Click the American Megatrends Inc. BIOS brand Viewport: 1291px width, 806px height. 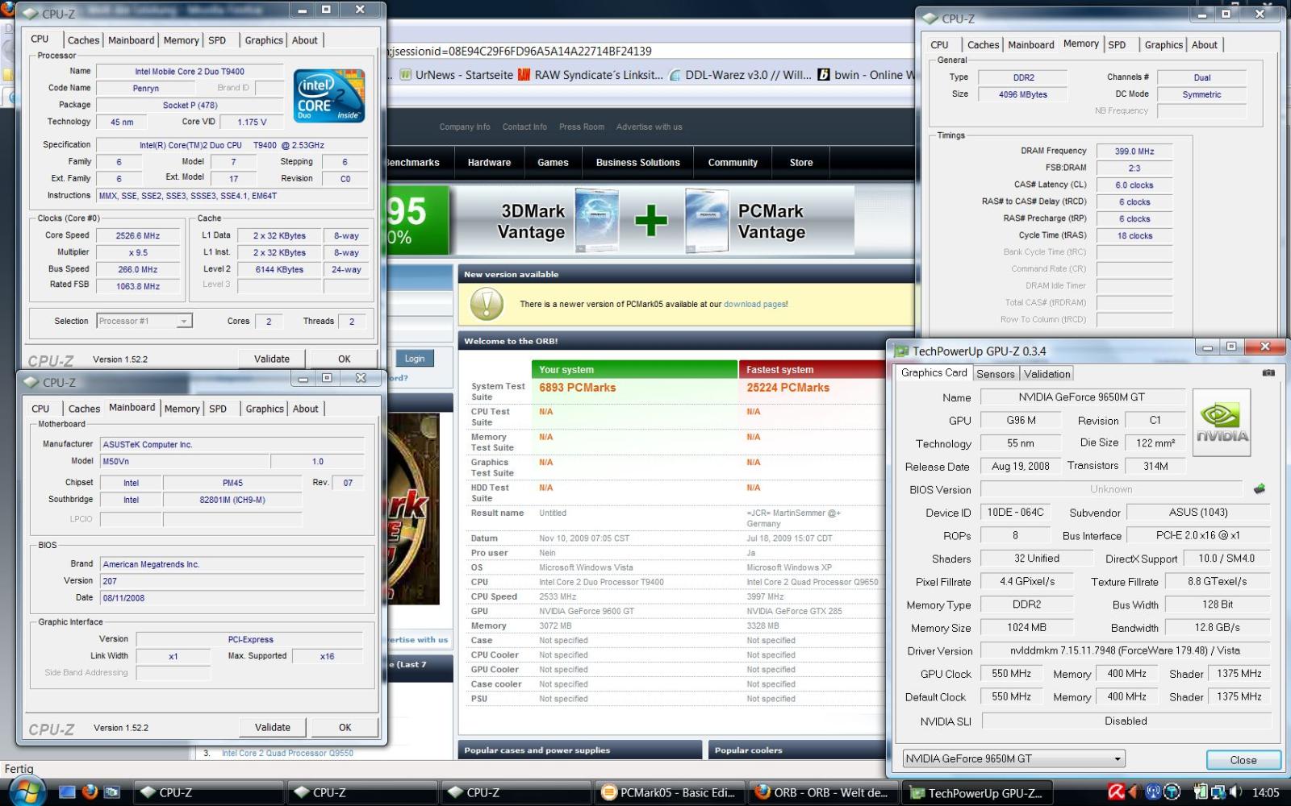(232, 564)
